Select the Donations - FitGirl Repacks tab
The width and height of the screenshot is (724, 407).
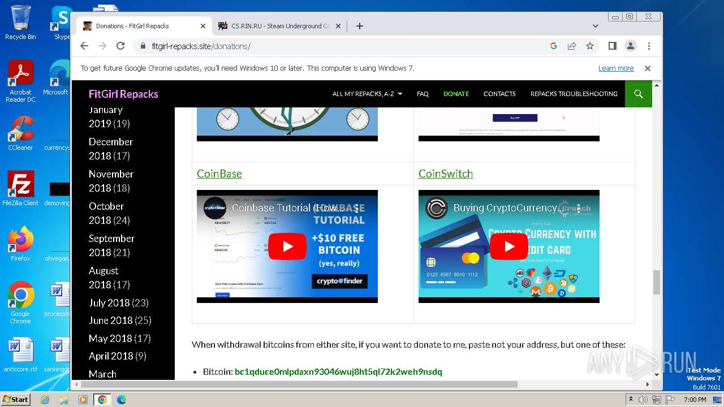click(144, 26)
